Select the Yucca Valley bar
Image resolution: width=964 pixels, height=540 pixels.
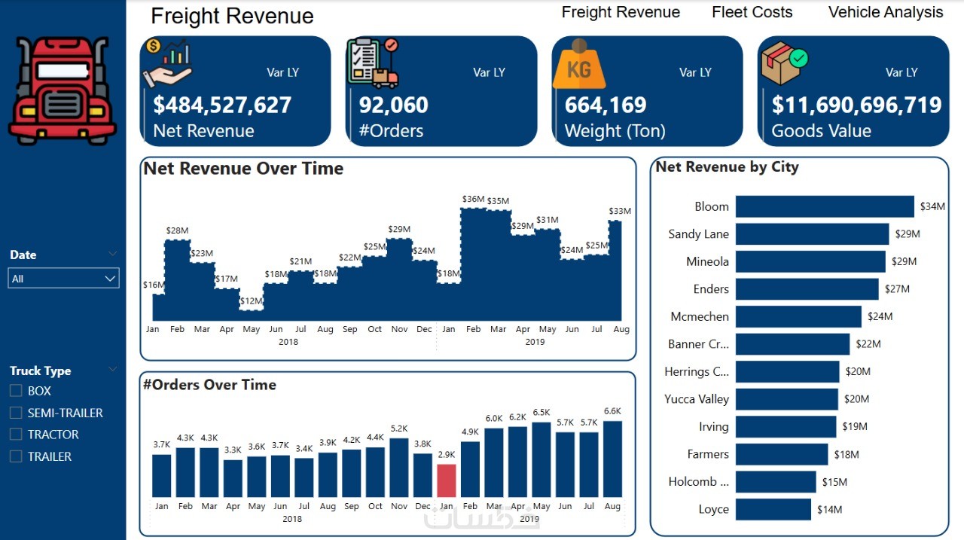(787, 399)
